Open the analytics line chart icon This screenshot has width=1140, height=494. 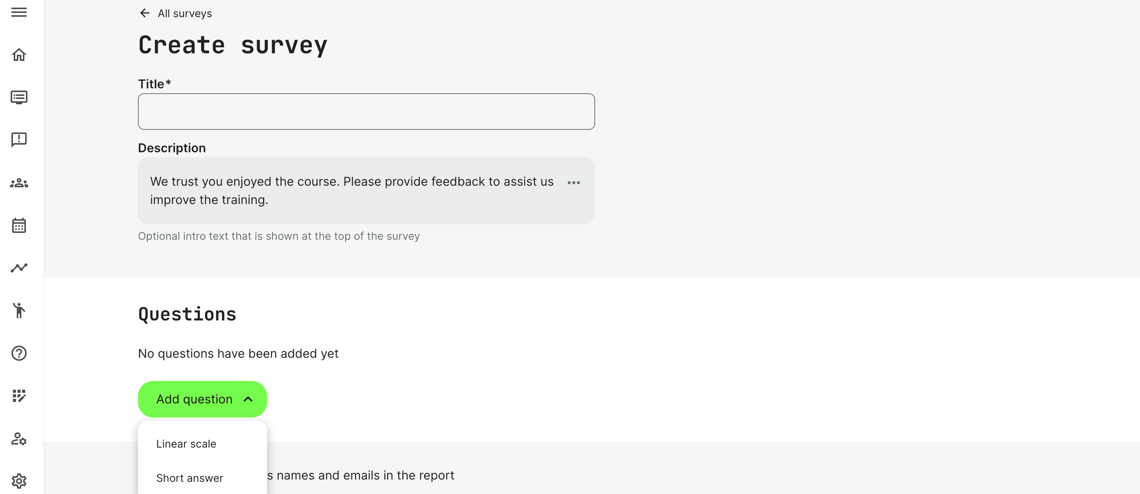(x=19, y=268)
